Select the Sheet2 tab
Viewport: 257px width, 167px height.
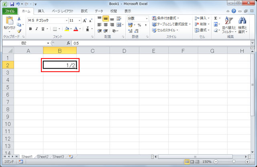click(x=43, y=157)
